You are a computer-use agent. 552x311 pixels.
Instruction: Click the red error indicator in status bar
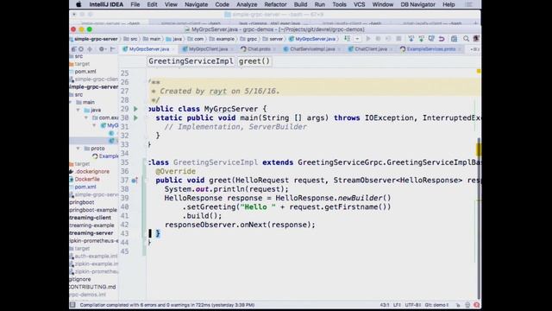click(476, 305)
